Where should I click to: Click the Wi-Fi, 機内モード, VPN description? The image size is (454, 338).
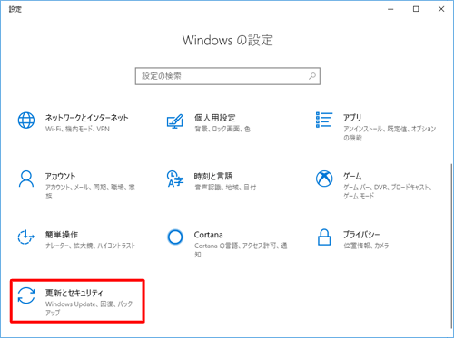tap(77, 129)
